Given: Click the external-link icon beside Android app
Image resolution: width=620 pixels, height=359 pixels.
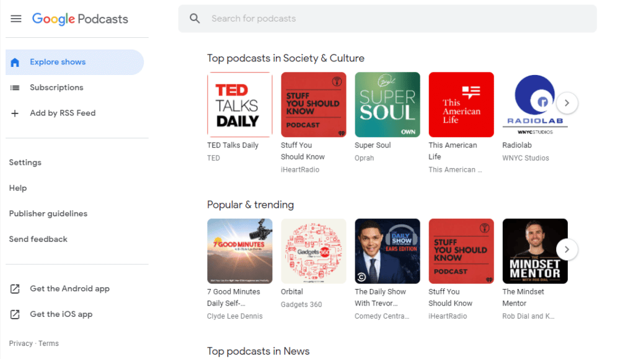Looking at the screenshot, I should tap(15, 289).
